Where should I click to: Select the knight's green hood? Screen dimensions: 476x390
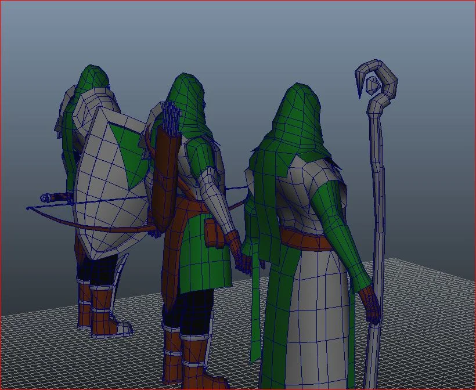click(91, 80)
